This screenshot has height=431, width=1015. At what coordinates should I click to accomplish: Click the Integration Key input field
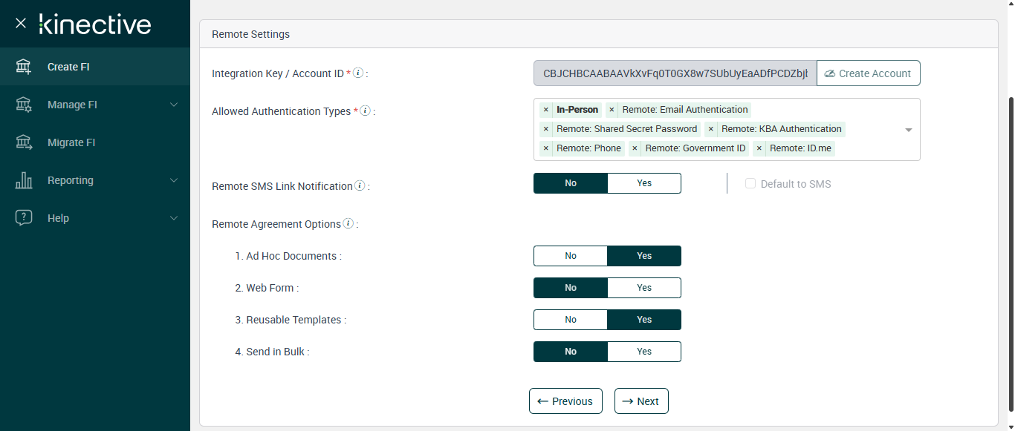pos(675,73)
